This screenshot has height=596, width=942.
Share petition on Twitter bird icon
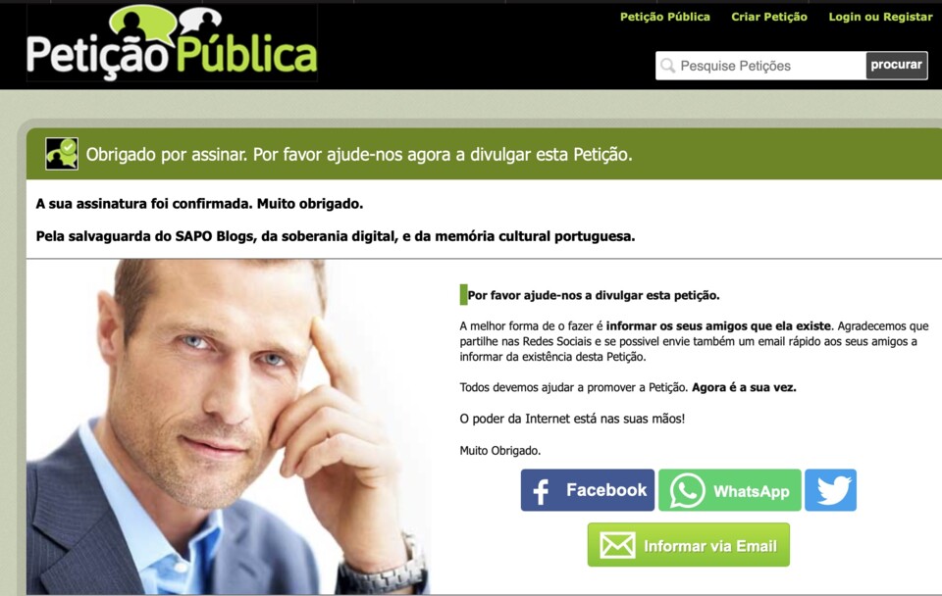click(x=830, y=490)
